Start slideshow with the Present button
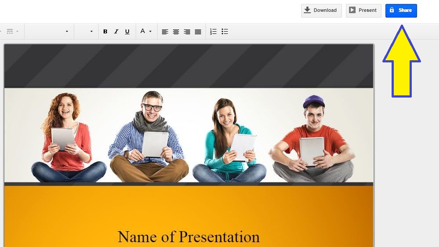 [x=363, y=11]
